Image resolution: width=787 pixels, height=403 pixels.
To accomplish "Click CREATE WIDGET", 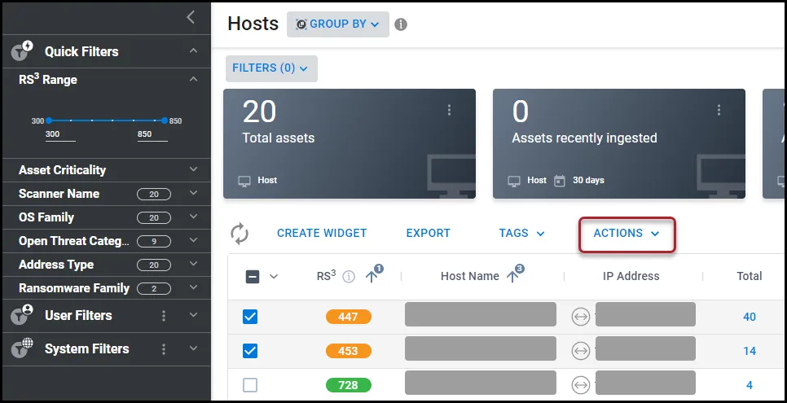I will pos(322,234).
